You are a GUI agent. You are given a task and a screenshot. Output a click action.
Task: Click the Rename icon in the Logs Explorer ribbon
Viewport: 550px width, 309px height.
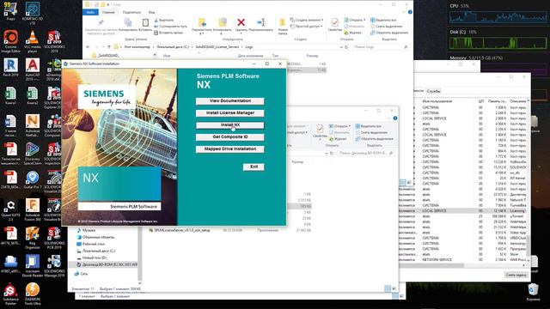point(260,25)
